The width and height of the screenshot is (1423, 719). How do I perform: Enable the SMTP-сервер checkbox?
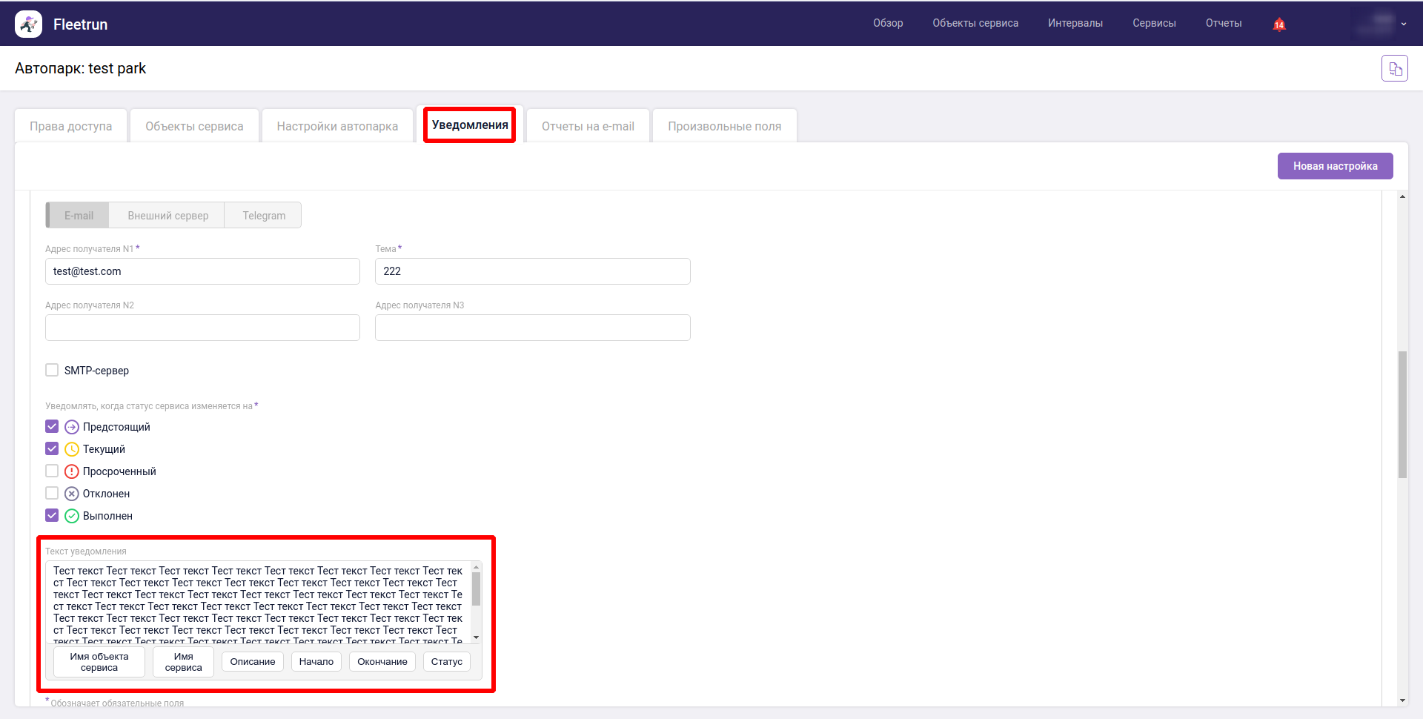pyautogui.click(x=52, y=370)
